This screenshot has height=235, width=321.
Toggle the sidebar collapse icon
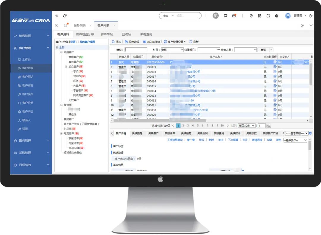pyautogui.click(x=56, y=16)
